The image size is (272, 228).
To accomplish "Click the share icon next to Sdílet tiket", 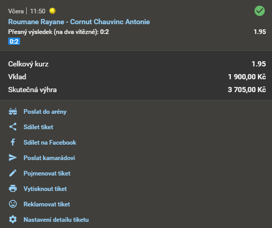I will 13,127.
